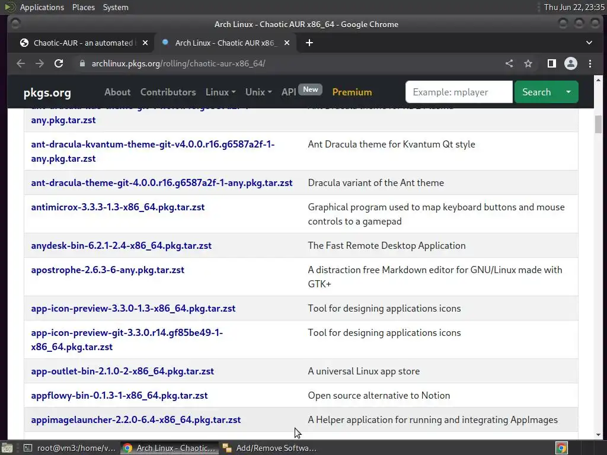
Task: Select the Arch Linux Chrome taskbar entry
Action: [169, 448]
